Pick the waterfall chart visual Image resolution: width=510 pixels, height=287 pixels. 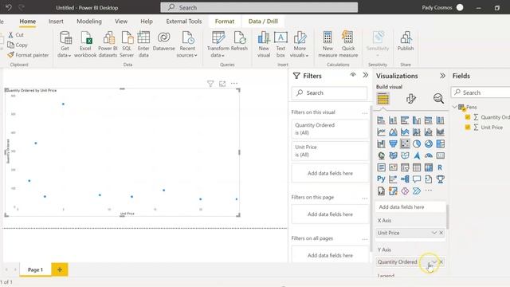point(381,143)
